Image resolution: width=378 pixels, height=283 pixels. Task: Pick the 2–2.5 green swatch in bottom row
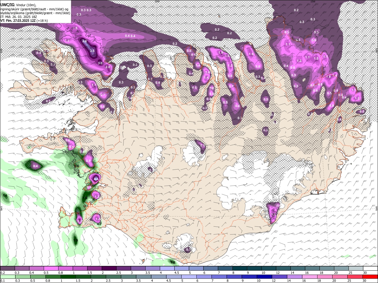(x=98, y=277)
